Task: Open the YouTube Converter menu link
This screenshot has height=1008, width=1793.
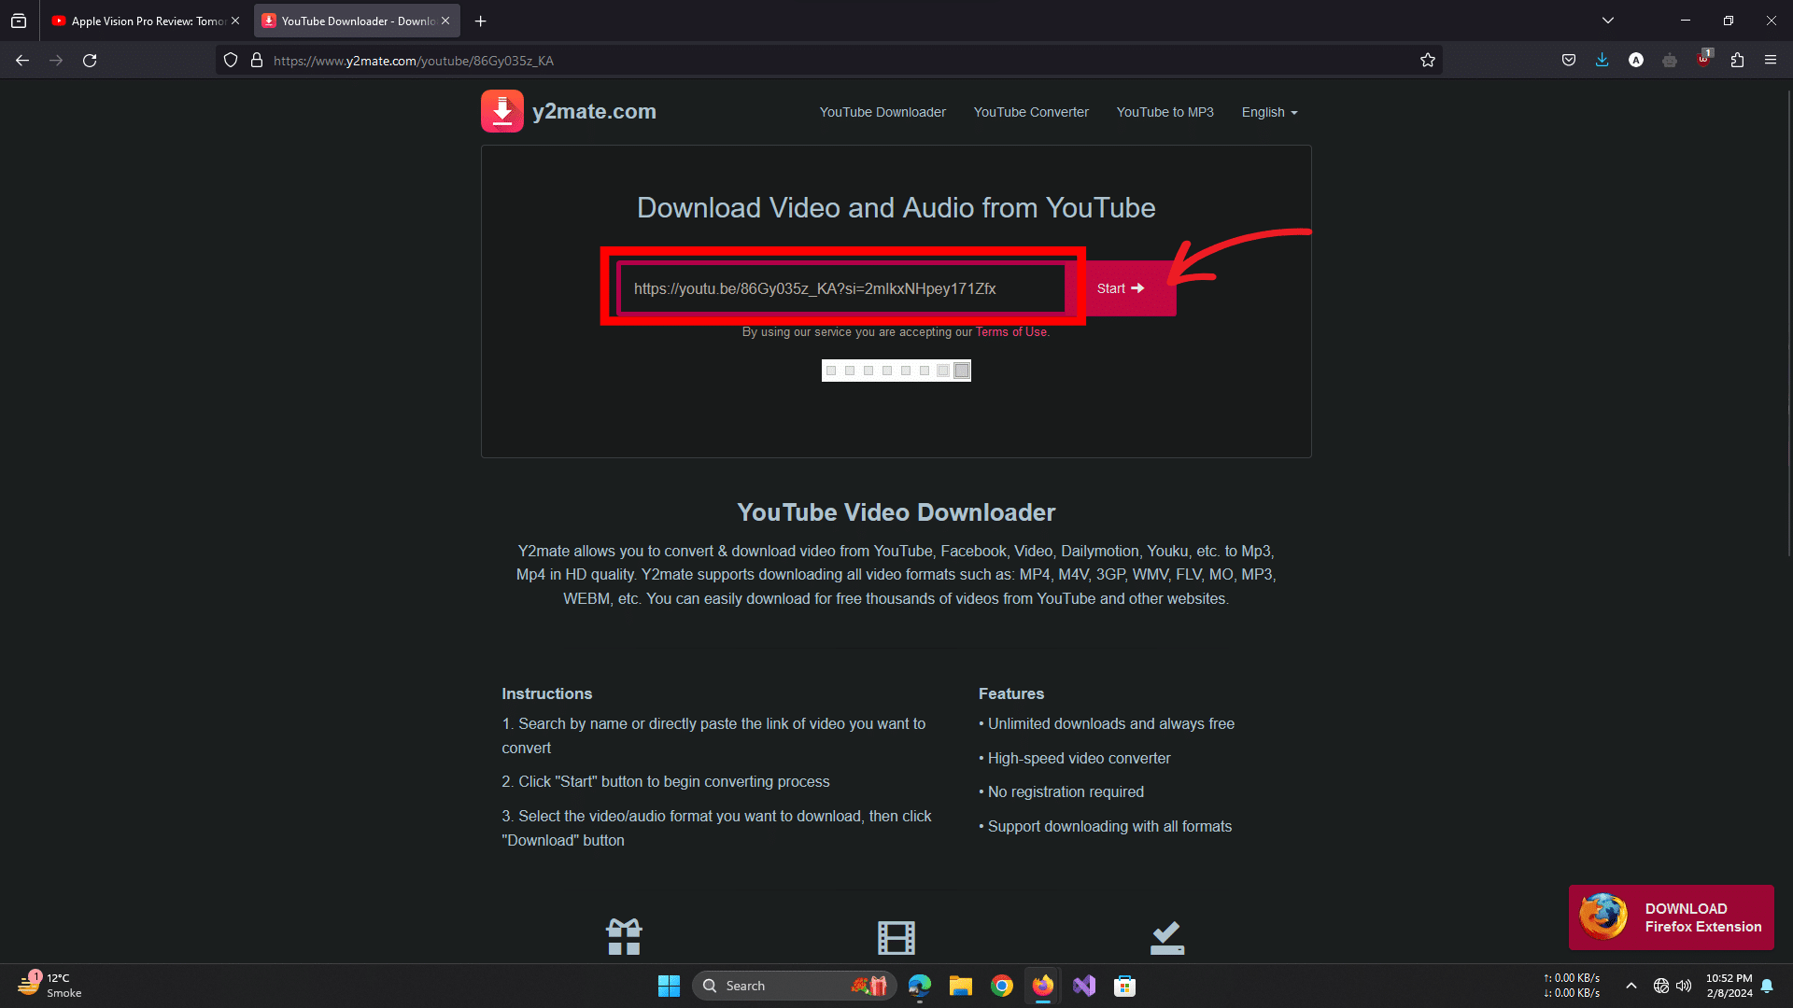Action: coord(1031,112)
